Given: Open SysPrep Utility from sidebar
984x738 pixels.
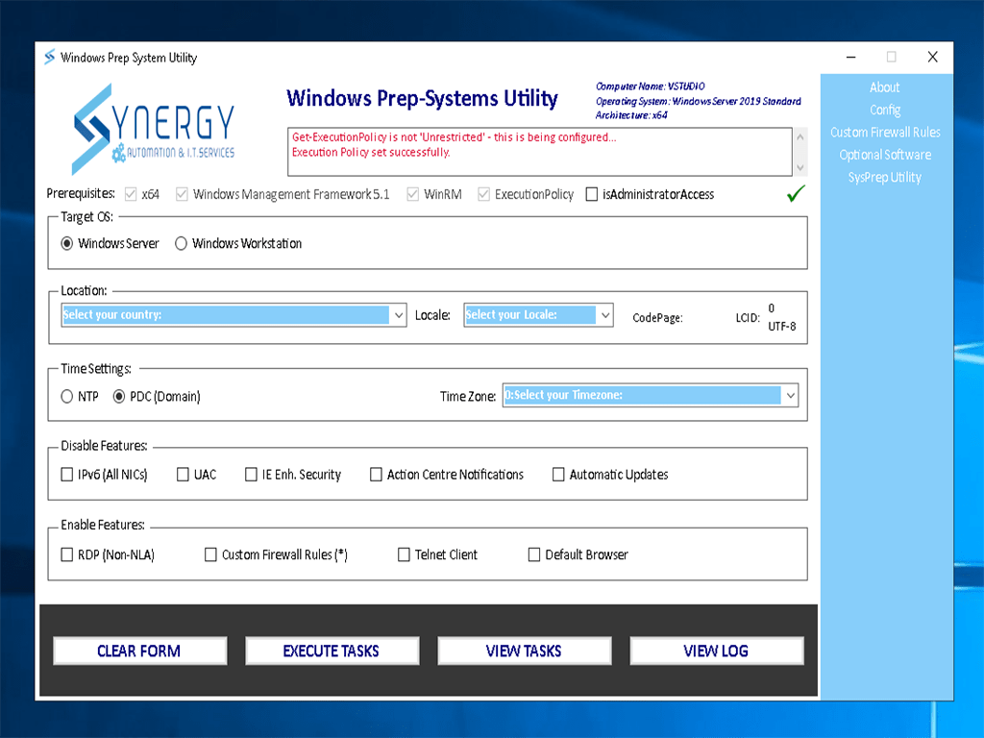Looking at the screenshot, I should click(884, 178).
